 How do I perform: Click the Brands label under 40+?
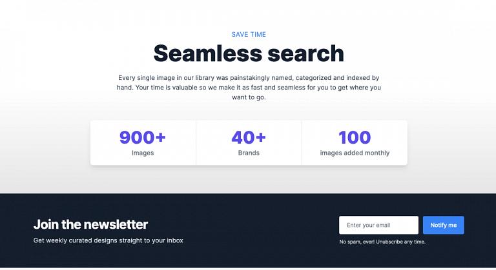tap(249, 153)
